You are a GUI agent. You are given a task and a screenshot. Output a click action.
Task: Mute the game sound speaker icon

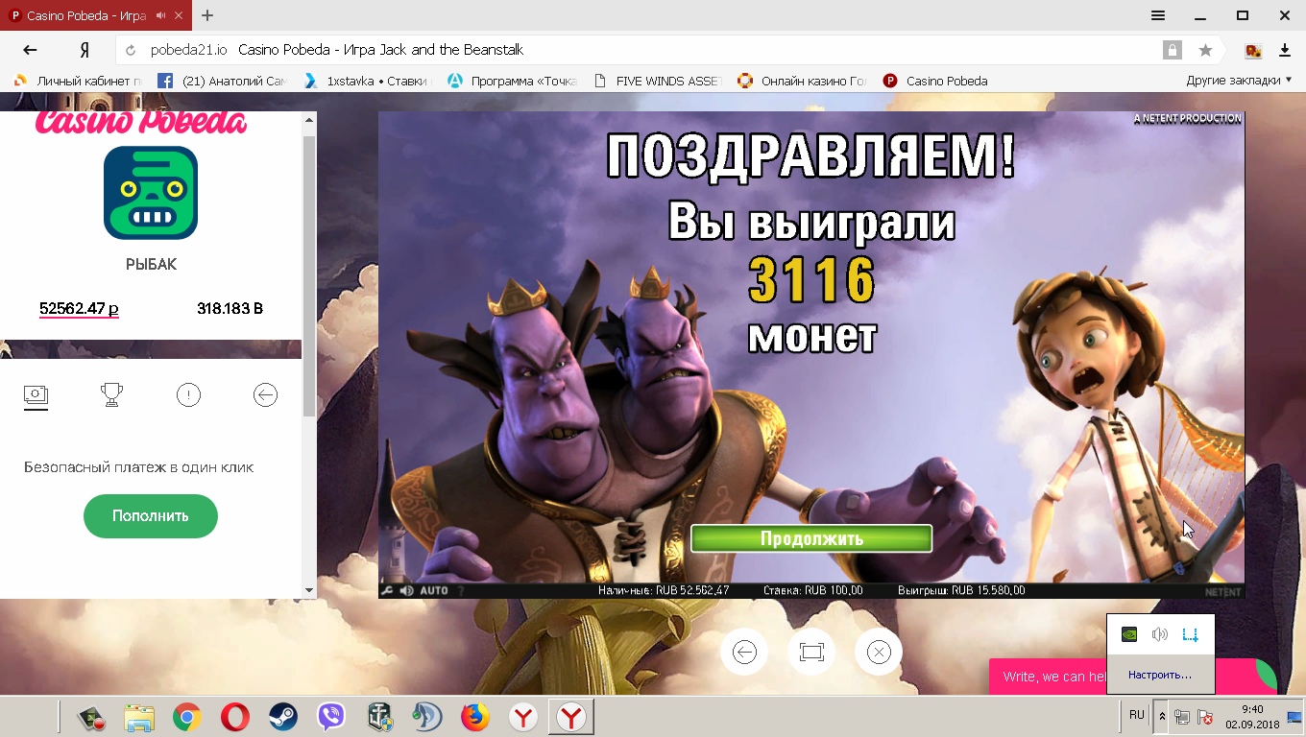406,590
